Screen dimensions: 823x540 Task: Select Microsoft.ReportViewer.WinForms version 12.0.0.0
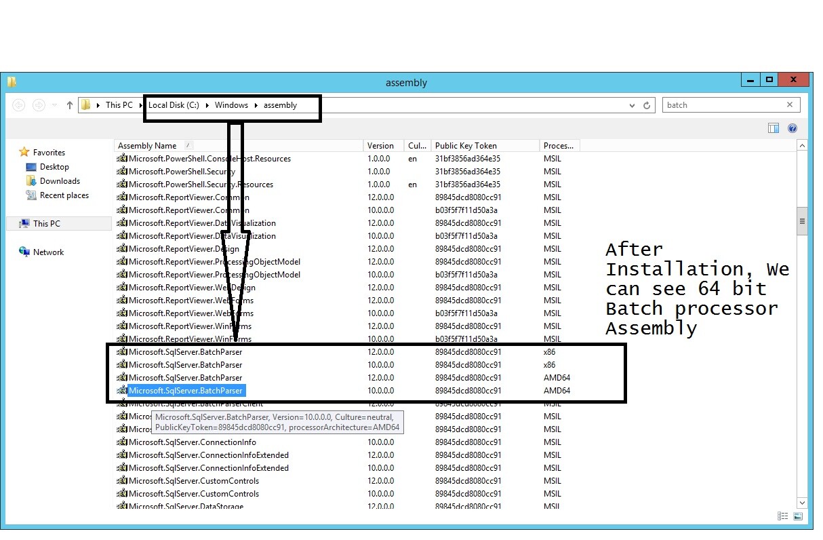(190, 326)
